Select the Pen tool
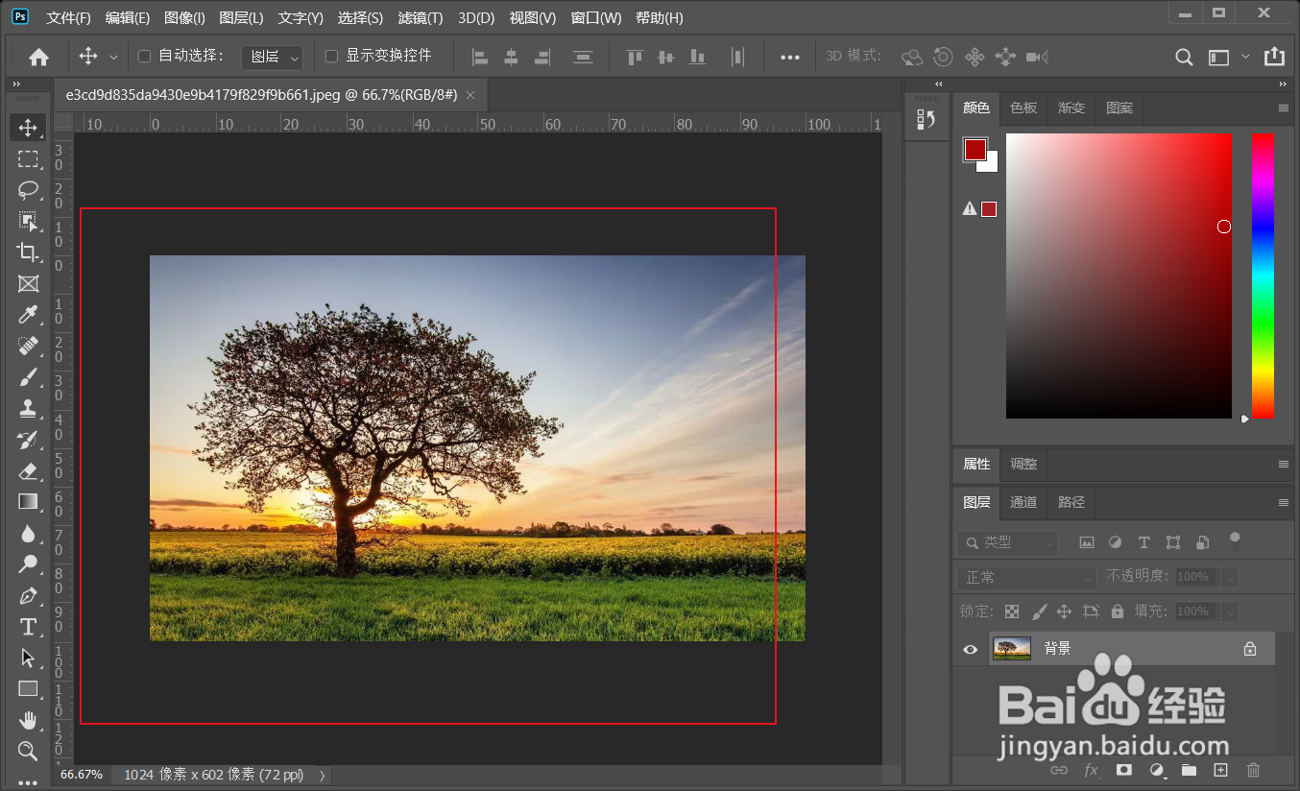Image resolution: width=1300 pixels, height=791 pixels. click(28, 596)
